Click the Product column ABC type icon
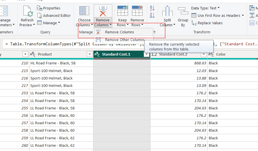 coord(33,54)
